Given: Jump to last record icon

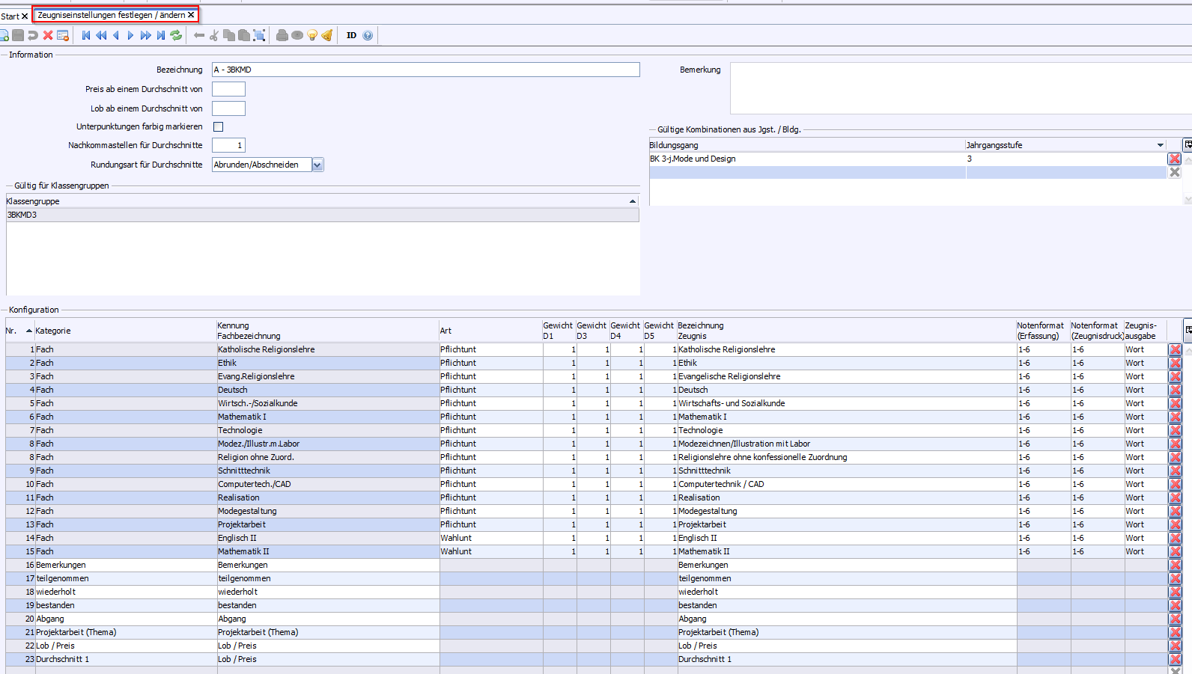Looking at the screenshot, I should point(160,35).
